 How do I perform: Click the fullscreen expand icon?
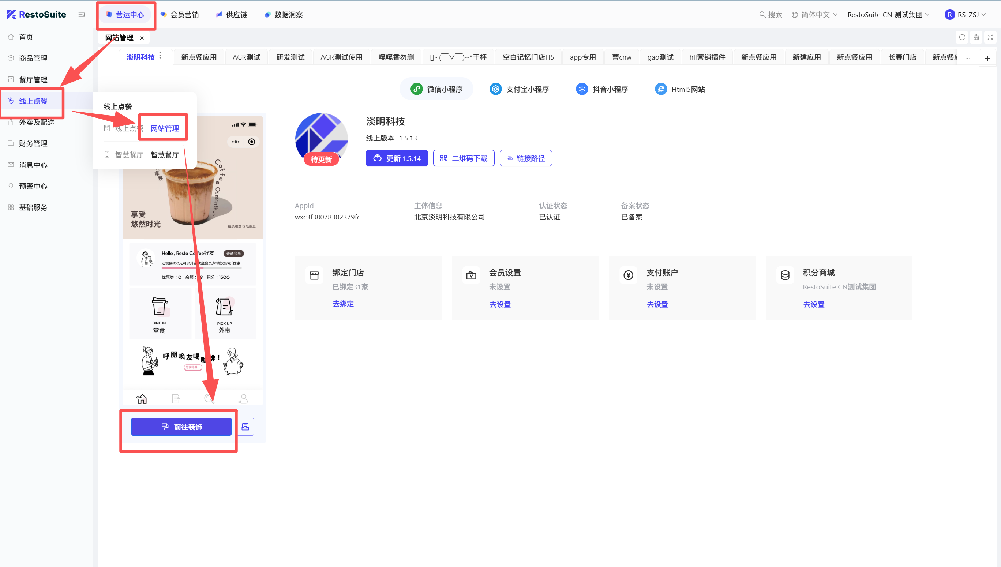coord(990,37)
